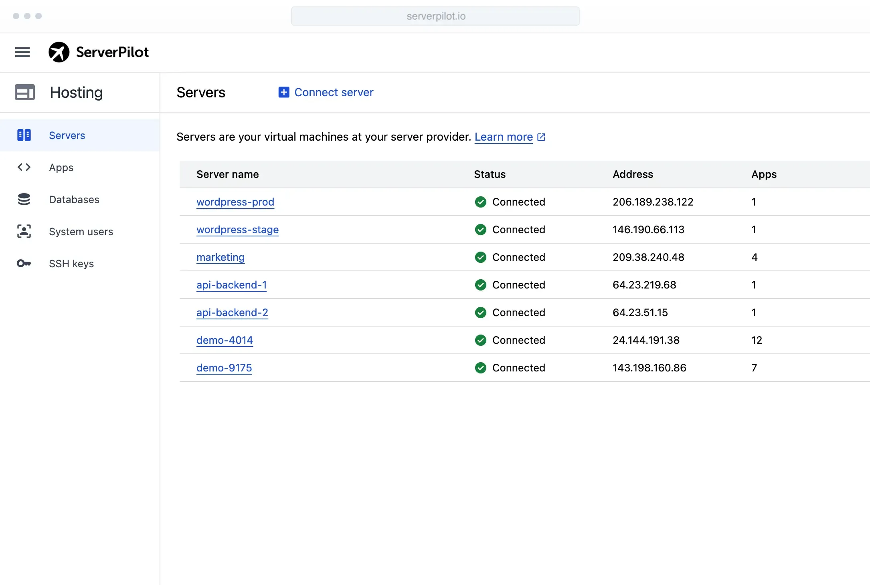This screenshot has height=585, width=870.
Task: Click the ServerPilot airplane logo
Action: (59, 52)
